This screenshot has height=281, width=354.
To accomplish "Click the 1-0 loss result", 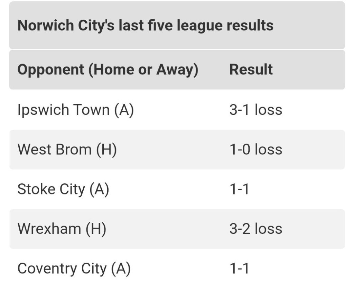I will coord(256,150).
